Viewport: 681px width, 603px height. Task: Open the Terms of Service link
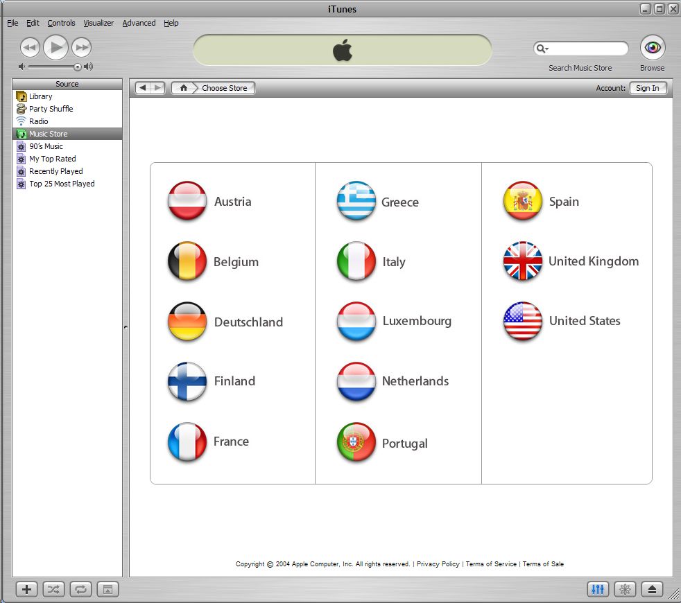click(x=491, y=564)
